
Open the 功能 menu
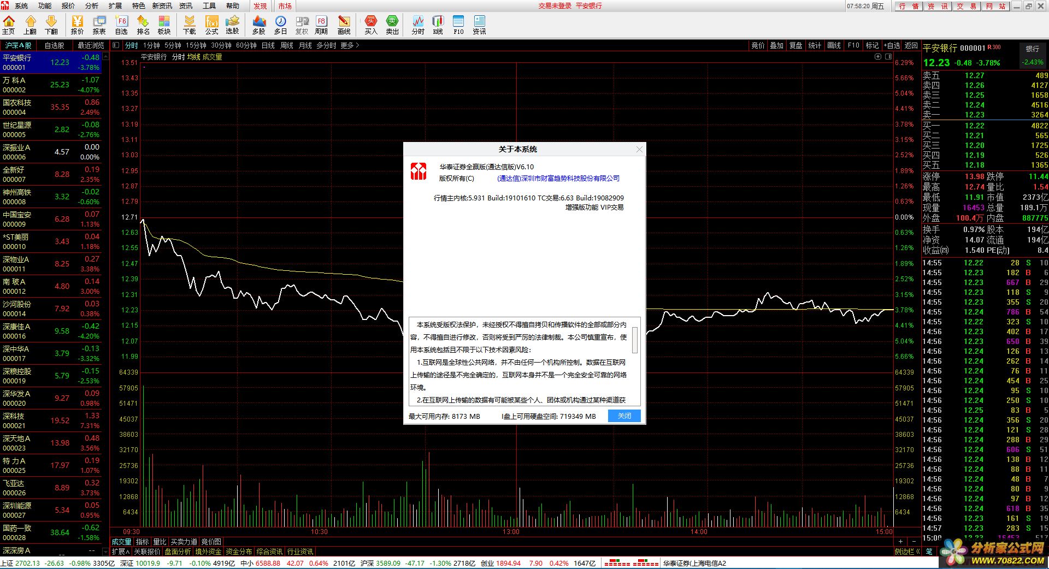pyautogui.click(x=45, y=6)
